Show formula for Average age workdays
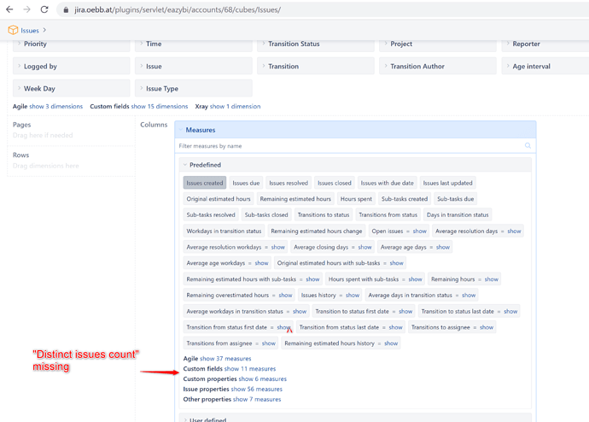Viewport: 589px width, 422px height. point(261,263)
